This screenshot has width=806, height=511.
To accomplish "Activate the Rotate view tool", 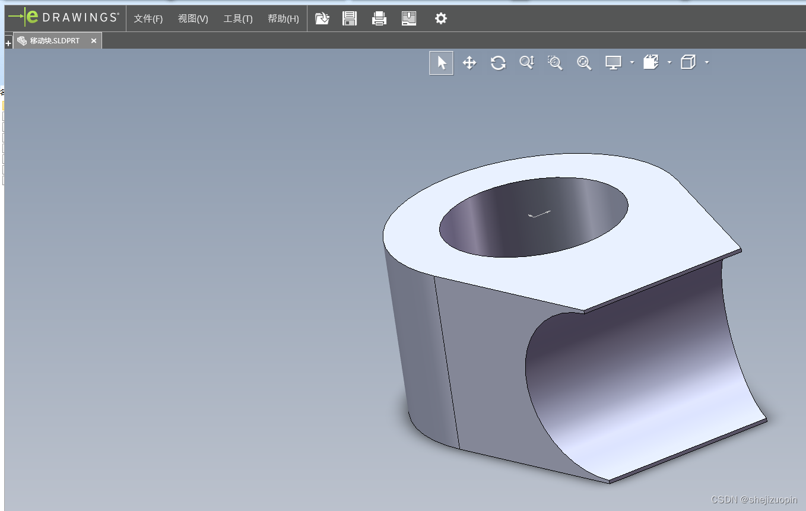I will pos(498,63).
